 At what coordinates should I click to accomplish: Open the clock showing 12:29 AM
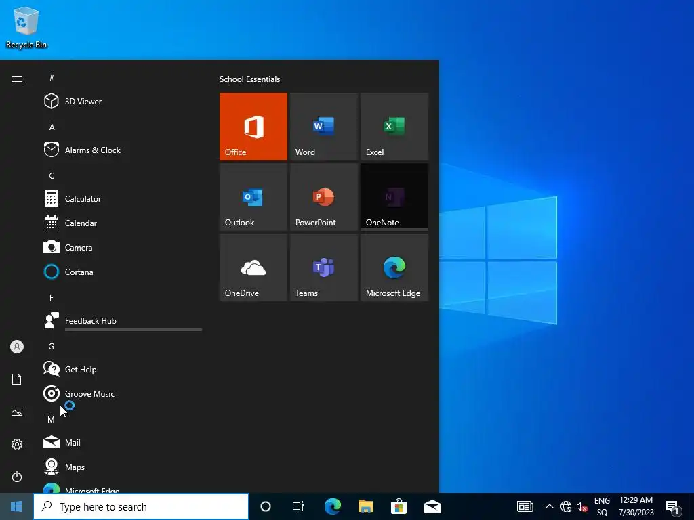636,506
